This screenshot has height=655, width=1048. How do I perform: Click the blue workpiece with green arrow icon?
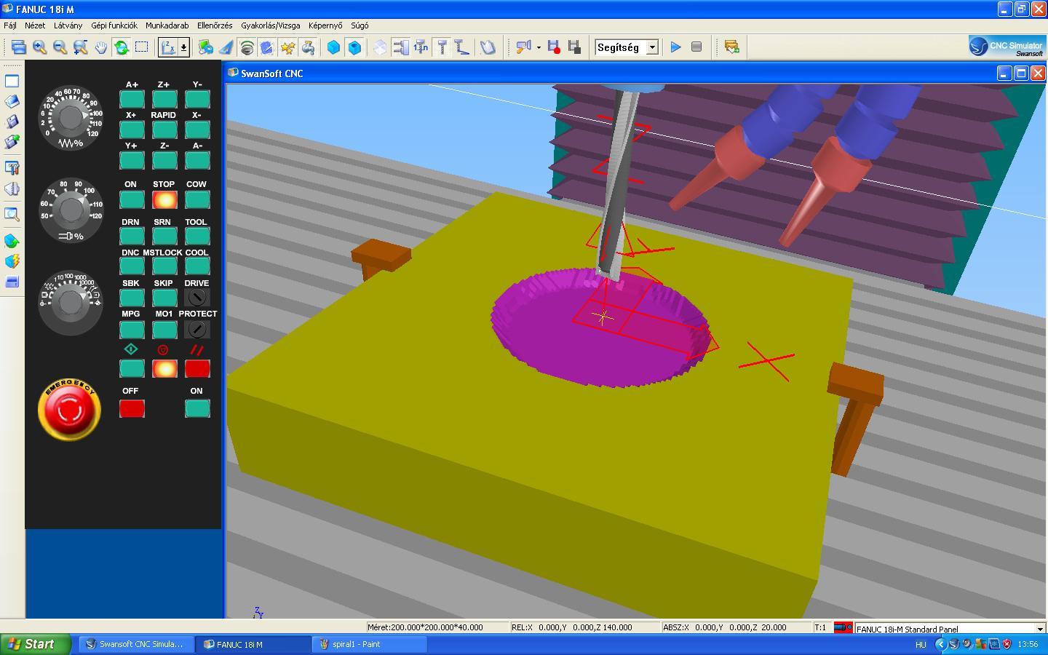12,241
